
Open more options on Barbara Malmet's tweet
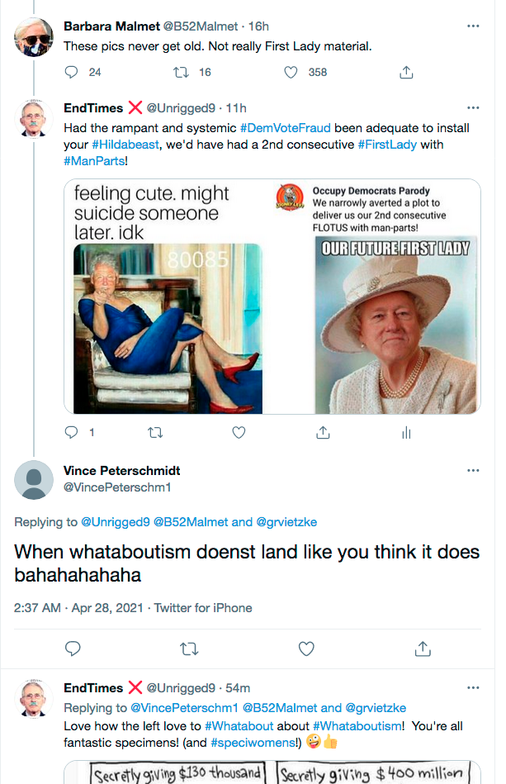click(473, 26)
